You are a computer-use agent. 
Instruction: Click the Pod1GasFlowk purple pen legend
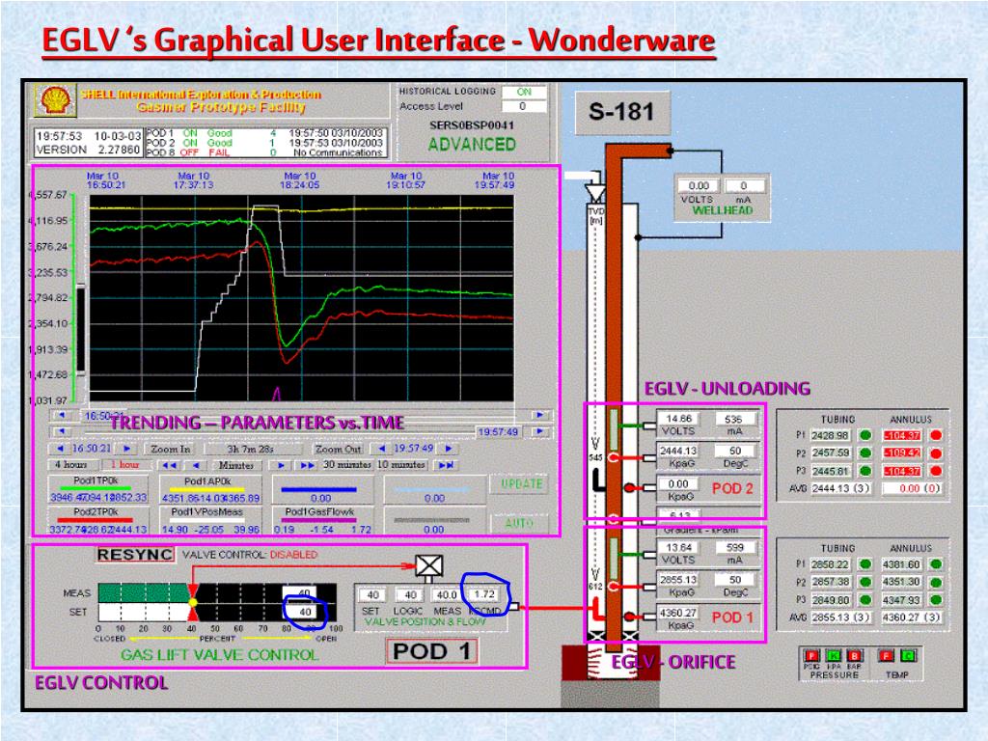click(322, 520)
